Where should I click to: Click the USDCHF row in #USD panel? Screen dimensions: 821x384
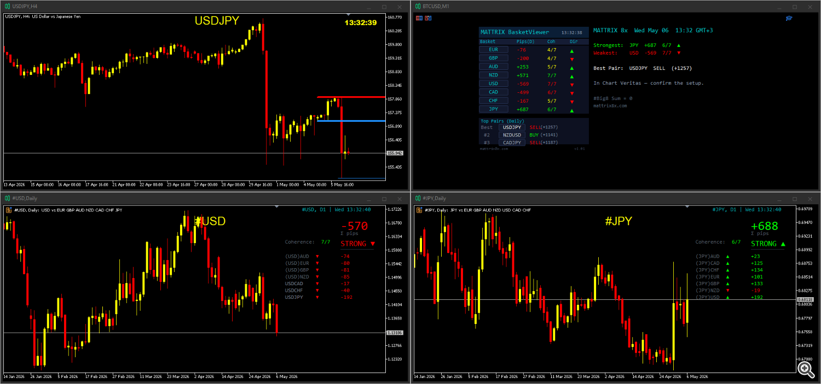pos(317,291)
